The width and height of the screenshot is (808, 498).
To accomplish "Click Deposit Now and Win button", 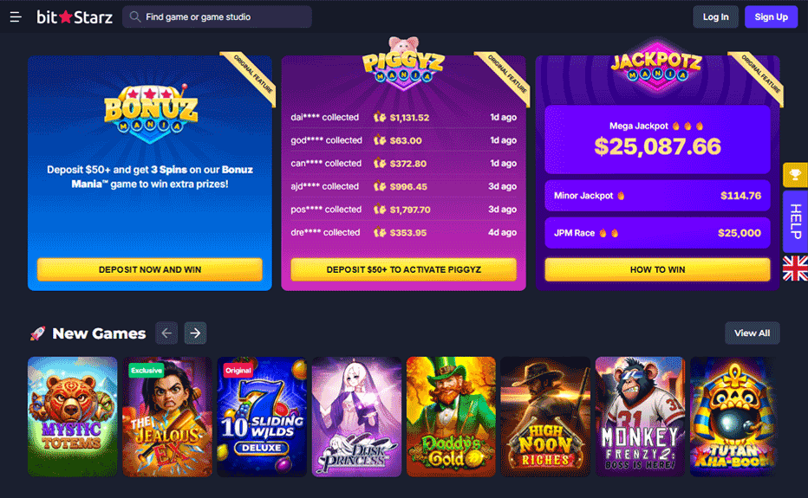I will pyautogui.click(x=149, y=269).
